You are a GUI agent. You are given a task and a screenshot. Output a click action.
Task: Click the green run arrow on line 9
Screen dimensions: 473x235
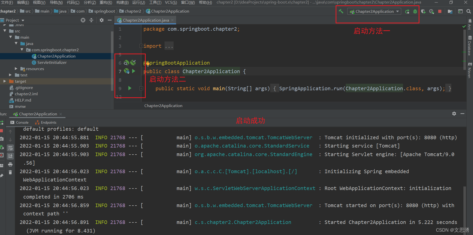[x=130, y=88]
